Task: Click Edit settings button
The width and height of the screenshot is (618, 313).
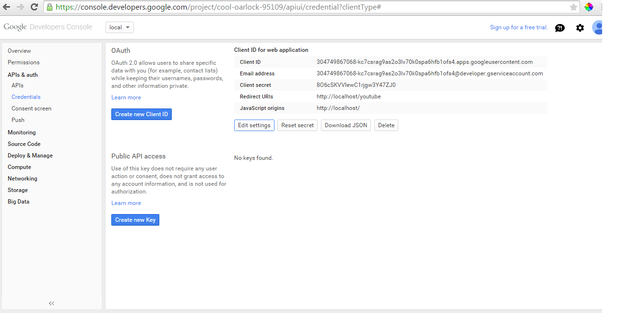Action: pos(254,125)
